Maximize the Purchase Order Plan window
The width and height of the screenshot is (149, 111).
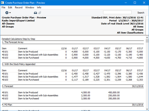pos(135,3)
